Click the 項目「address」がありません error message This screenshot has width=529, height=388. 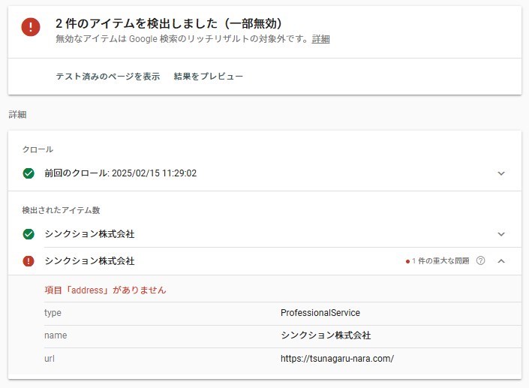[105, 290]
